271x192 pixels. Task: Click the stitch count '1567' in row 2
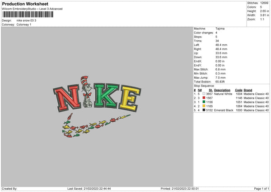[x=209, y=98]
